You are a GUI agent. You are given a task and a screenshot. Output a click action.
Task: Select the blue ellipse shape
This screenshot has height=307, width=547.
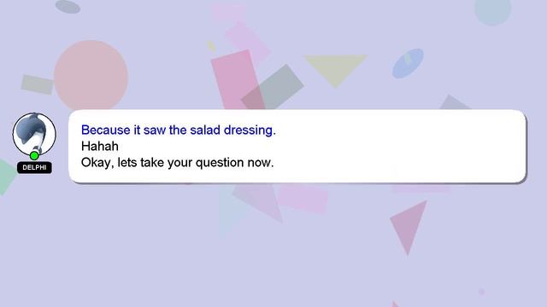[x=408, y=63]
